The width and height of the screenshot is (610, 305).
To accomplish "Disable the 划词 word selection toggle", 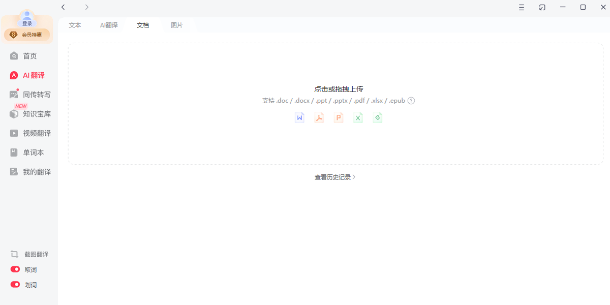I will point(14,284).
